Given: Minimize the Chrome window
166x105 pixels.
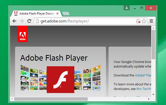Looking at the screenshot, I should 135,8.
